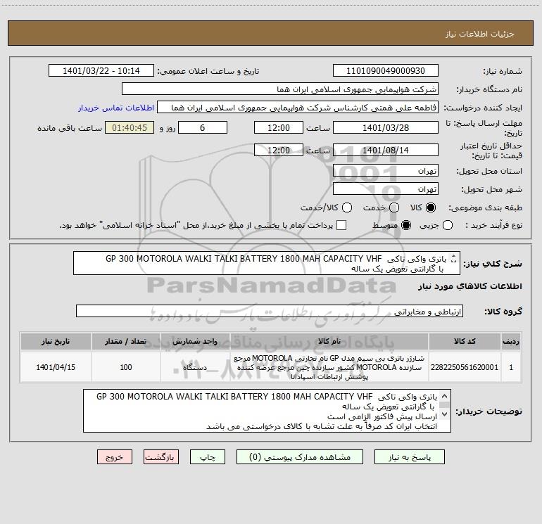
Task: Tick the Islamic treasury bonds payment checkbox
Action: (341, 225)
